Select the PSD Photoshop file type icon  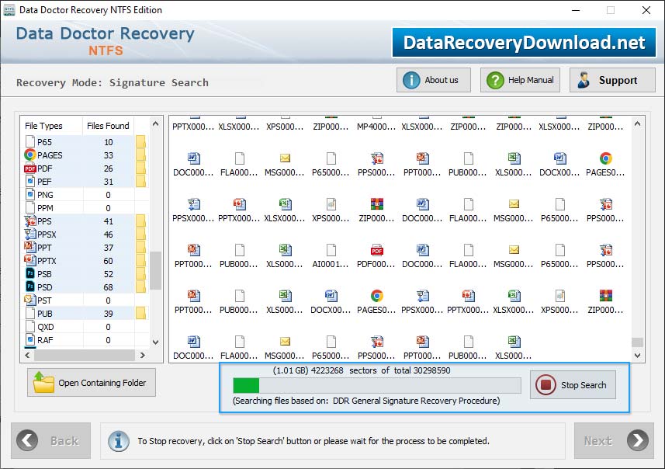pyautogui.click(x=29, y=287)
